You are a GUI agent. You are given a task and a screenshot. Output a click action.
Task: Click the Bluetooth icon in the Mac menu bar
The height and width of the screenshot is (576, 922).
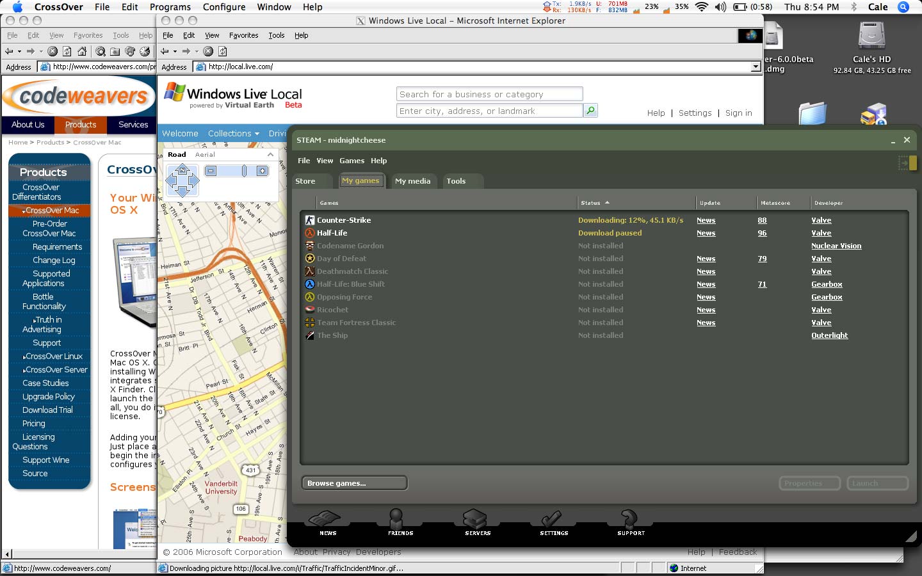[x=853, y=7]
